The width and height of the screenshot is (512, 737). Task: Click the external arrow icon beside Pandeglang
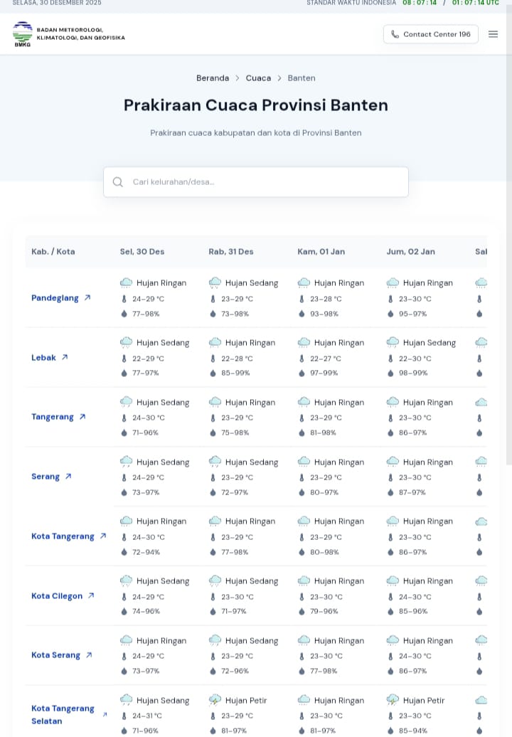[87, 298]
